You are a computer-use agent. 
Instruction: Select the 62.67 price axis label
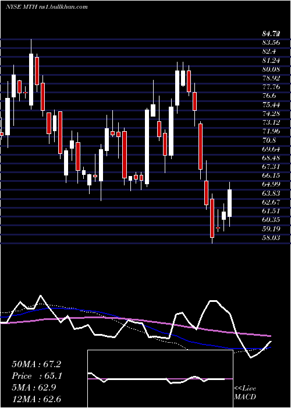point(271,202)
